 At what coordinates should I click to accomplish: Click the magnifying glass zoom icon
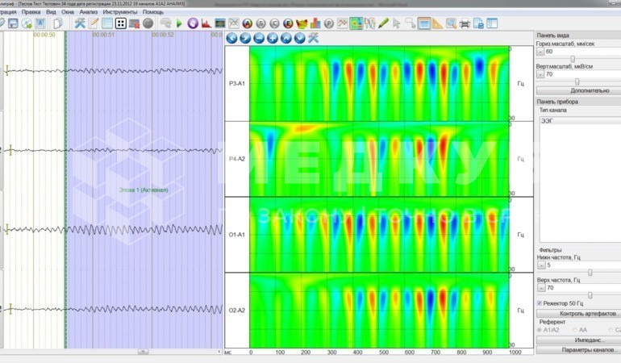click(x=451, y=23)
